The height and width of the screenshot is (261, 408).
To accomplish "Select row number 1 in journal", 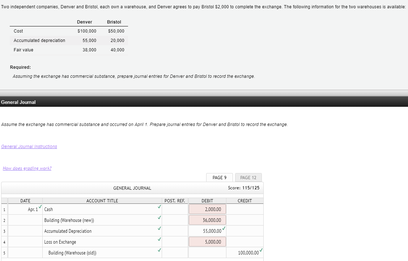I will coord(4,210).
